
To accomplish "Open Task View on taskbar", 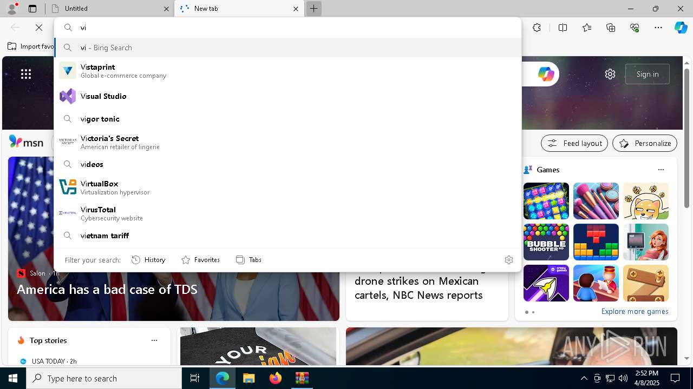I will [195, 378].
